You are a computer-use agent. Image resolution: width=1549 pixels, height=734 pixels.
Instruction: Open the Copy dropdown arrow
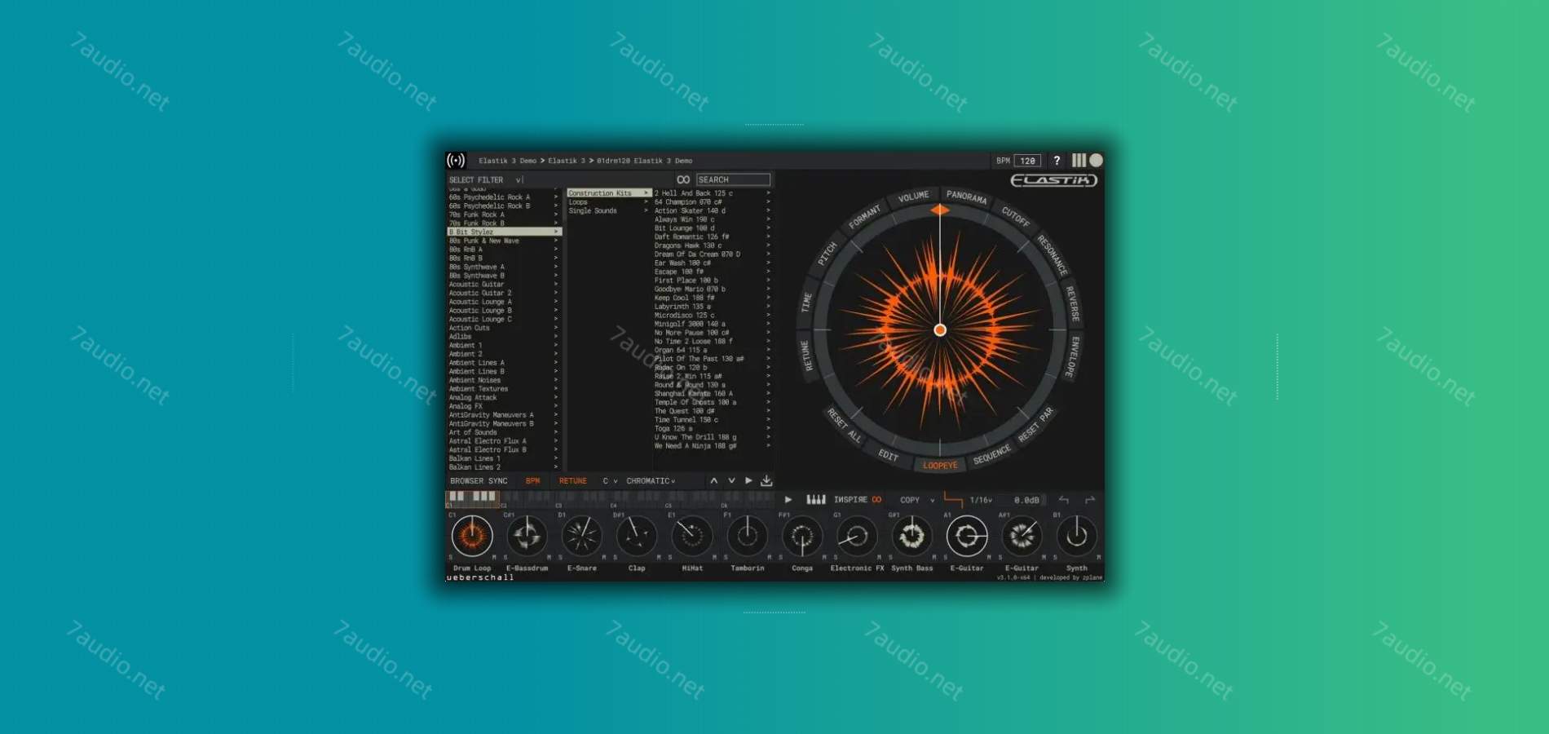click(932, 501)
